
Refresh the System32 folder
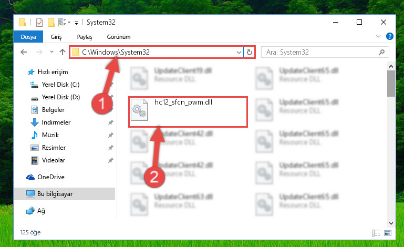(249, 53)
